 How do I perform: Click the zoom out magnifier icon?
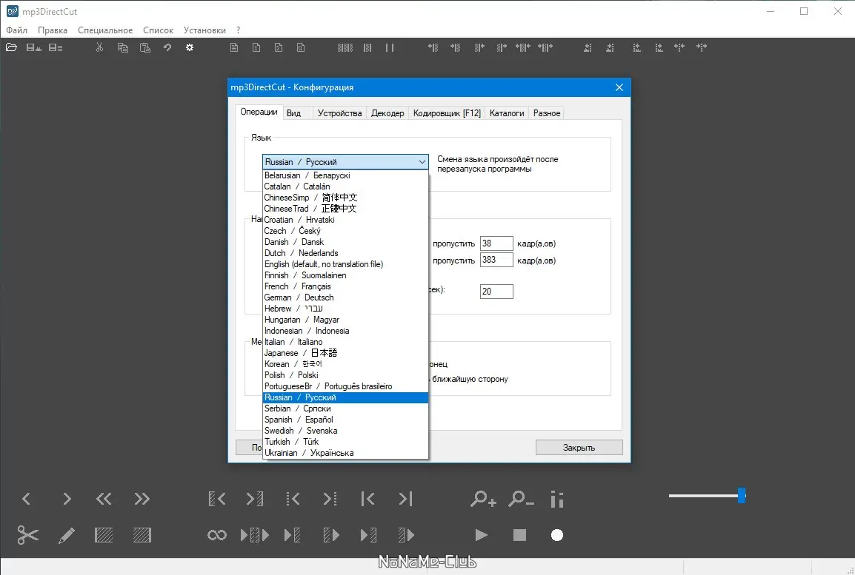(x=521, y=499)
